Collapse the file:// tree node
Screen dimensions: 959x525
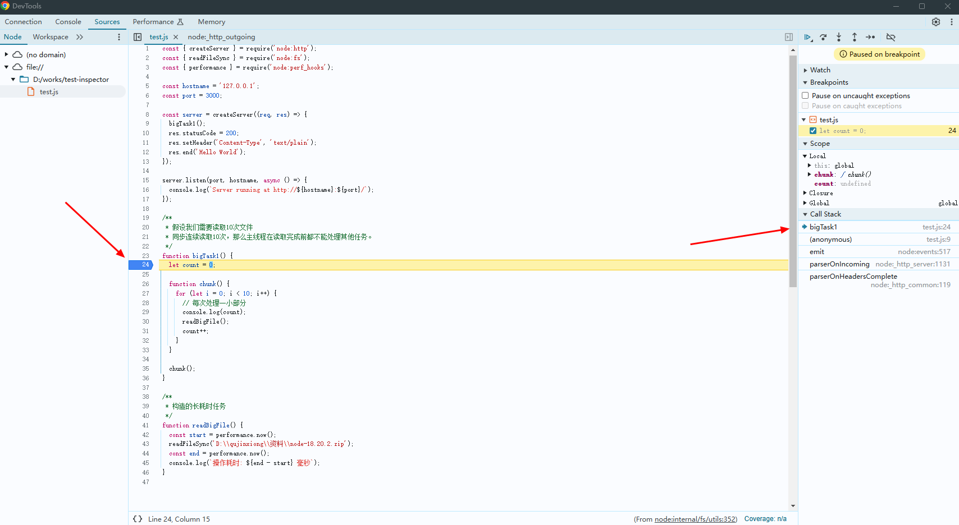pos(7,67)
